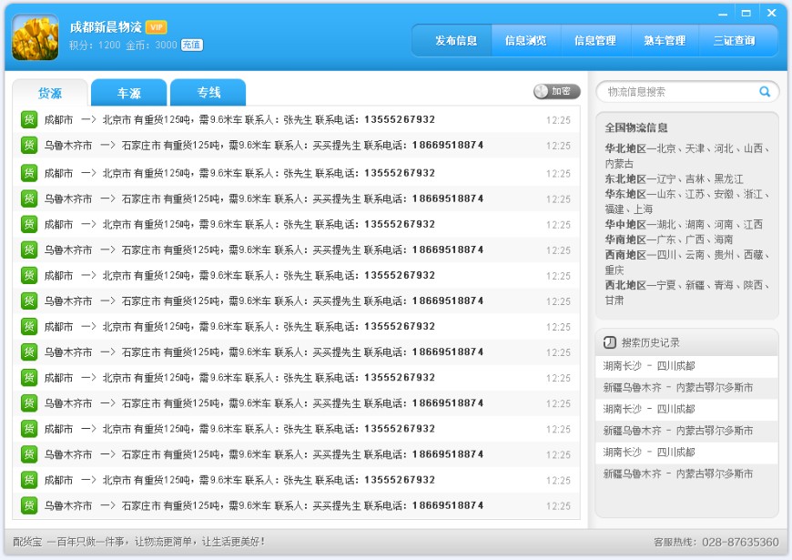Click the tulip user avatar picture
Screen dimensions: 792x560
pyautogui.click(x=36, y=37)
